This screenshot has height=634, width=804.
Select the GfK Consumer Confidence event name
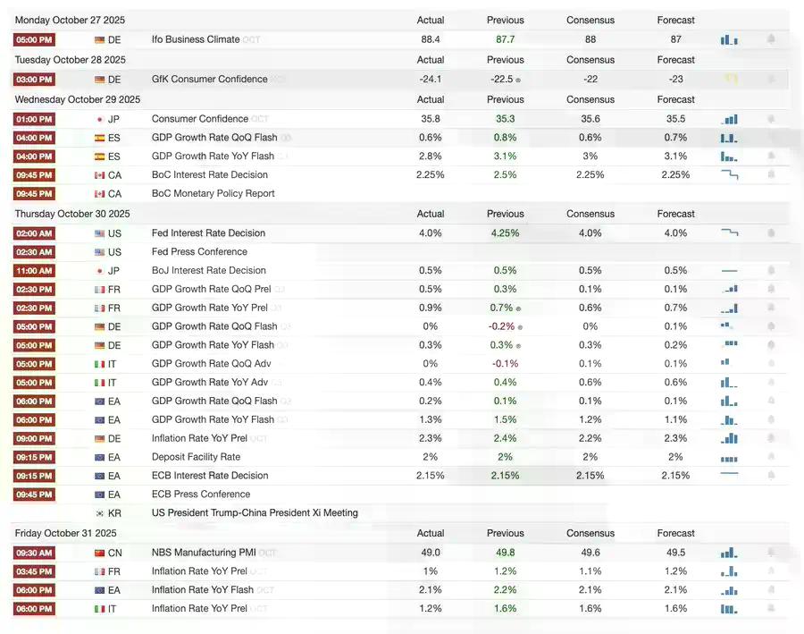point(209,79)
